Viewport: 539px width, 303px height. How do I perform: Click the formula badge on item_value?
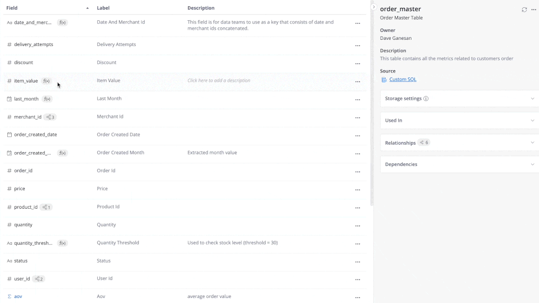click(47, 81)
